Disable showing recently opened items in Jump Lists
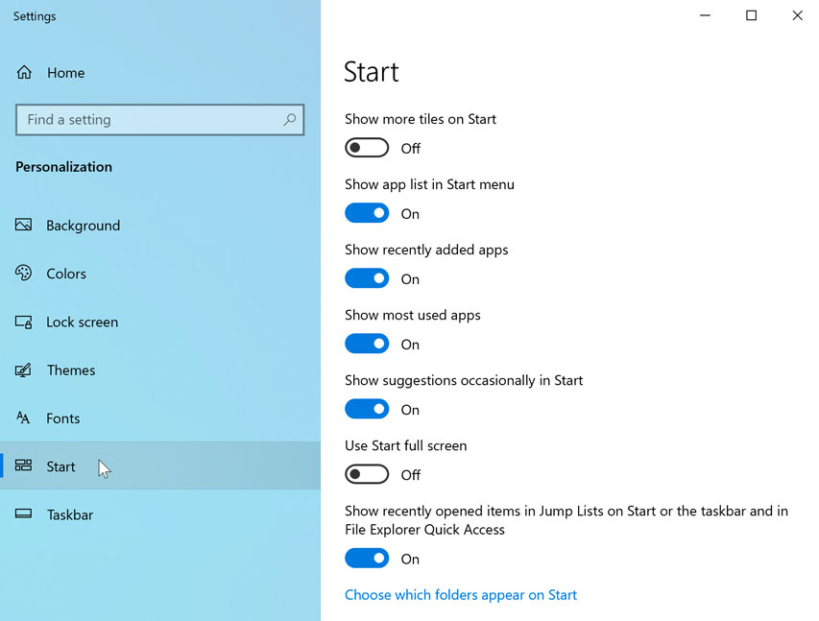The height and width of the screenshot is (621, 819). coord(367,558)
